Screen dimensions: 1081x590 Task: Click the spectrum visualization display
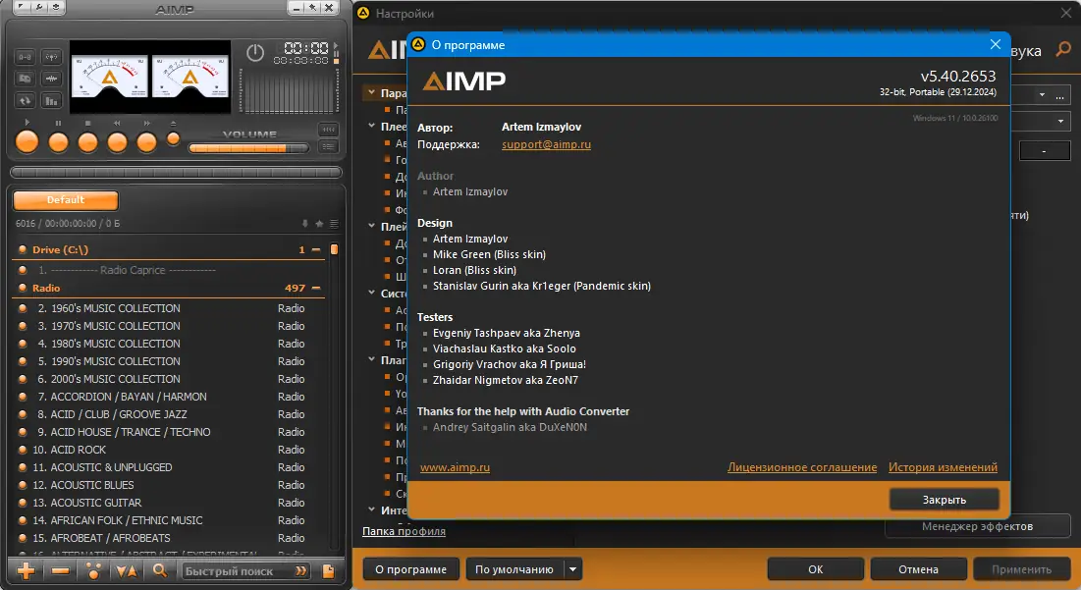point(290,89)
